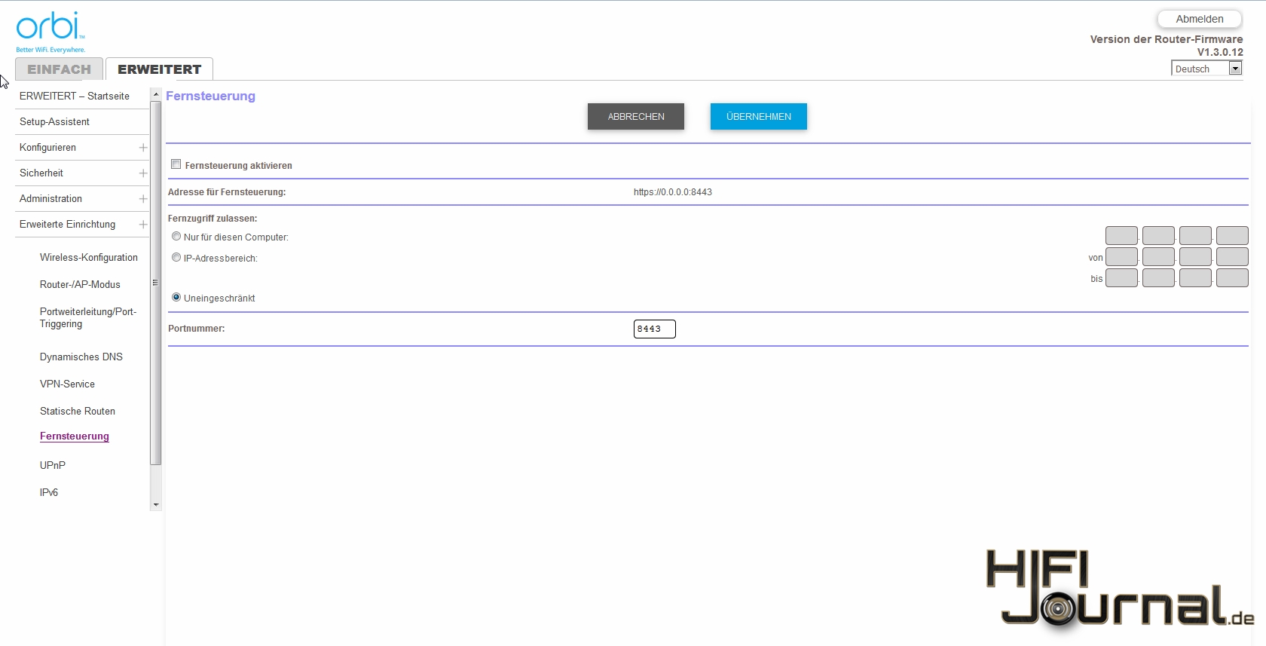Open Portweiterleitung/Port-Triggering link
This screenshot has height=646, width=1266.
click(88, 317)
